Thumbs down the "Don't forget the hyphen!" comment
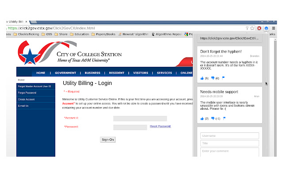Viewport: 283px width, 177px height. tap(213, 78)
